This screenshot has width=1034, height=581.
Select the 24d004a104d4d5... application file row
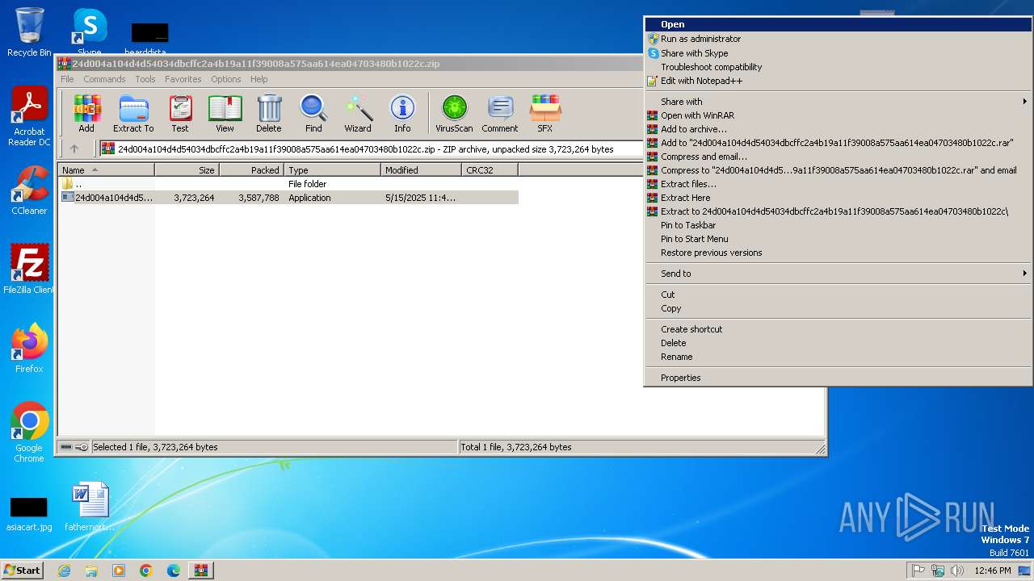coord(288,198)
